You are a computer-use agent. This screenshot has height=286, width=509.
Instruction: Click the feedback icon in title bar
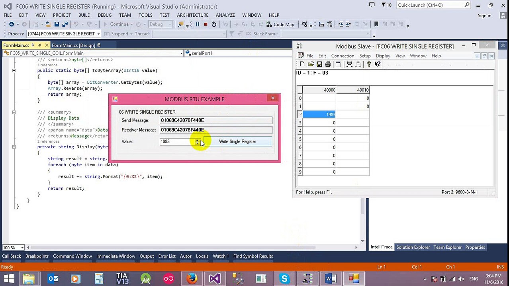(x=372, y=5)
